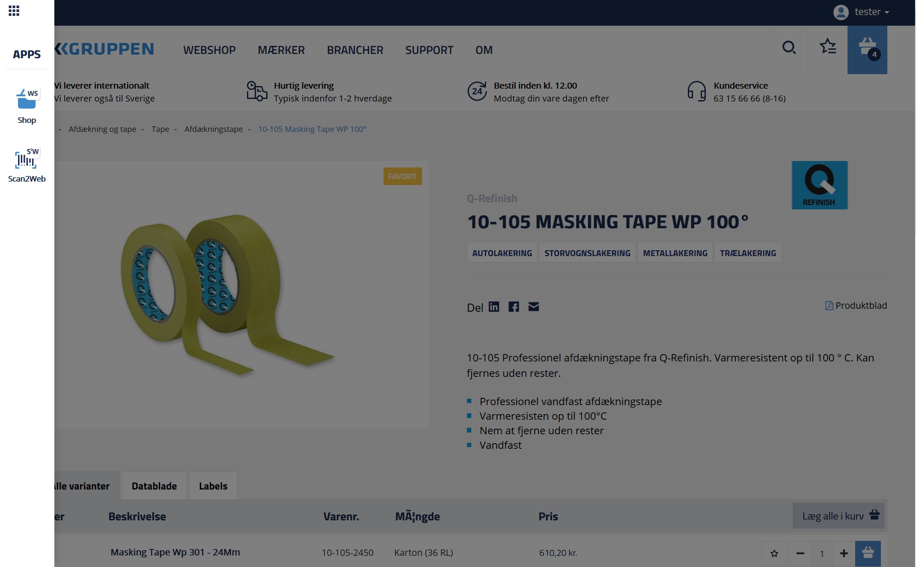Go to Tape breadcrumb
This screenshot has height=567, width=916.
[x=160, y=129]
